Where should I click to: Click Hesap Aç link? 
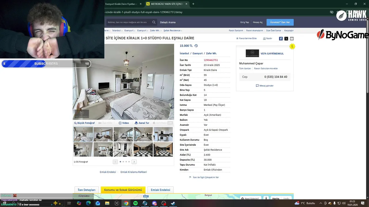click(x=258, y=22)
